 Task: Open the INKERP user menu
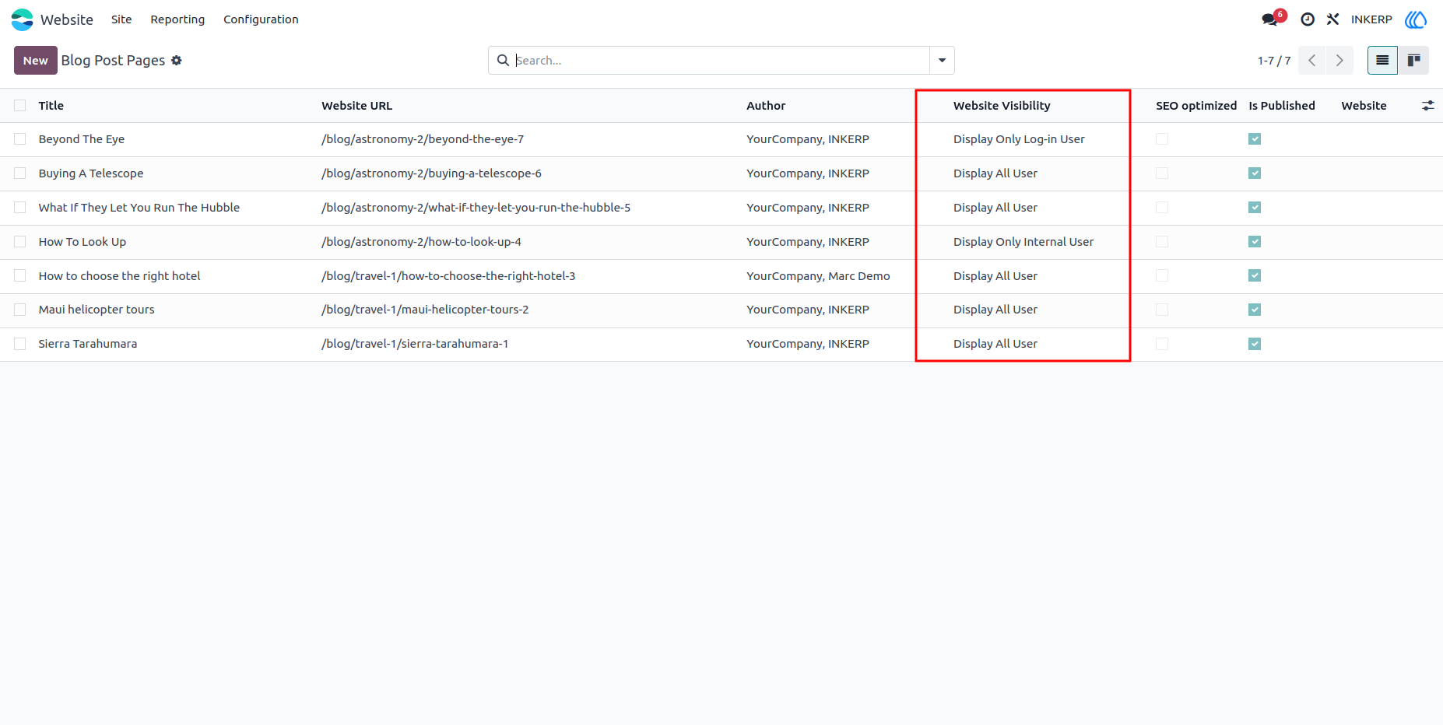pos(1371,19)
